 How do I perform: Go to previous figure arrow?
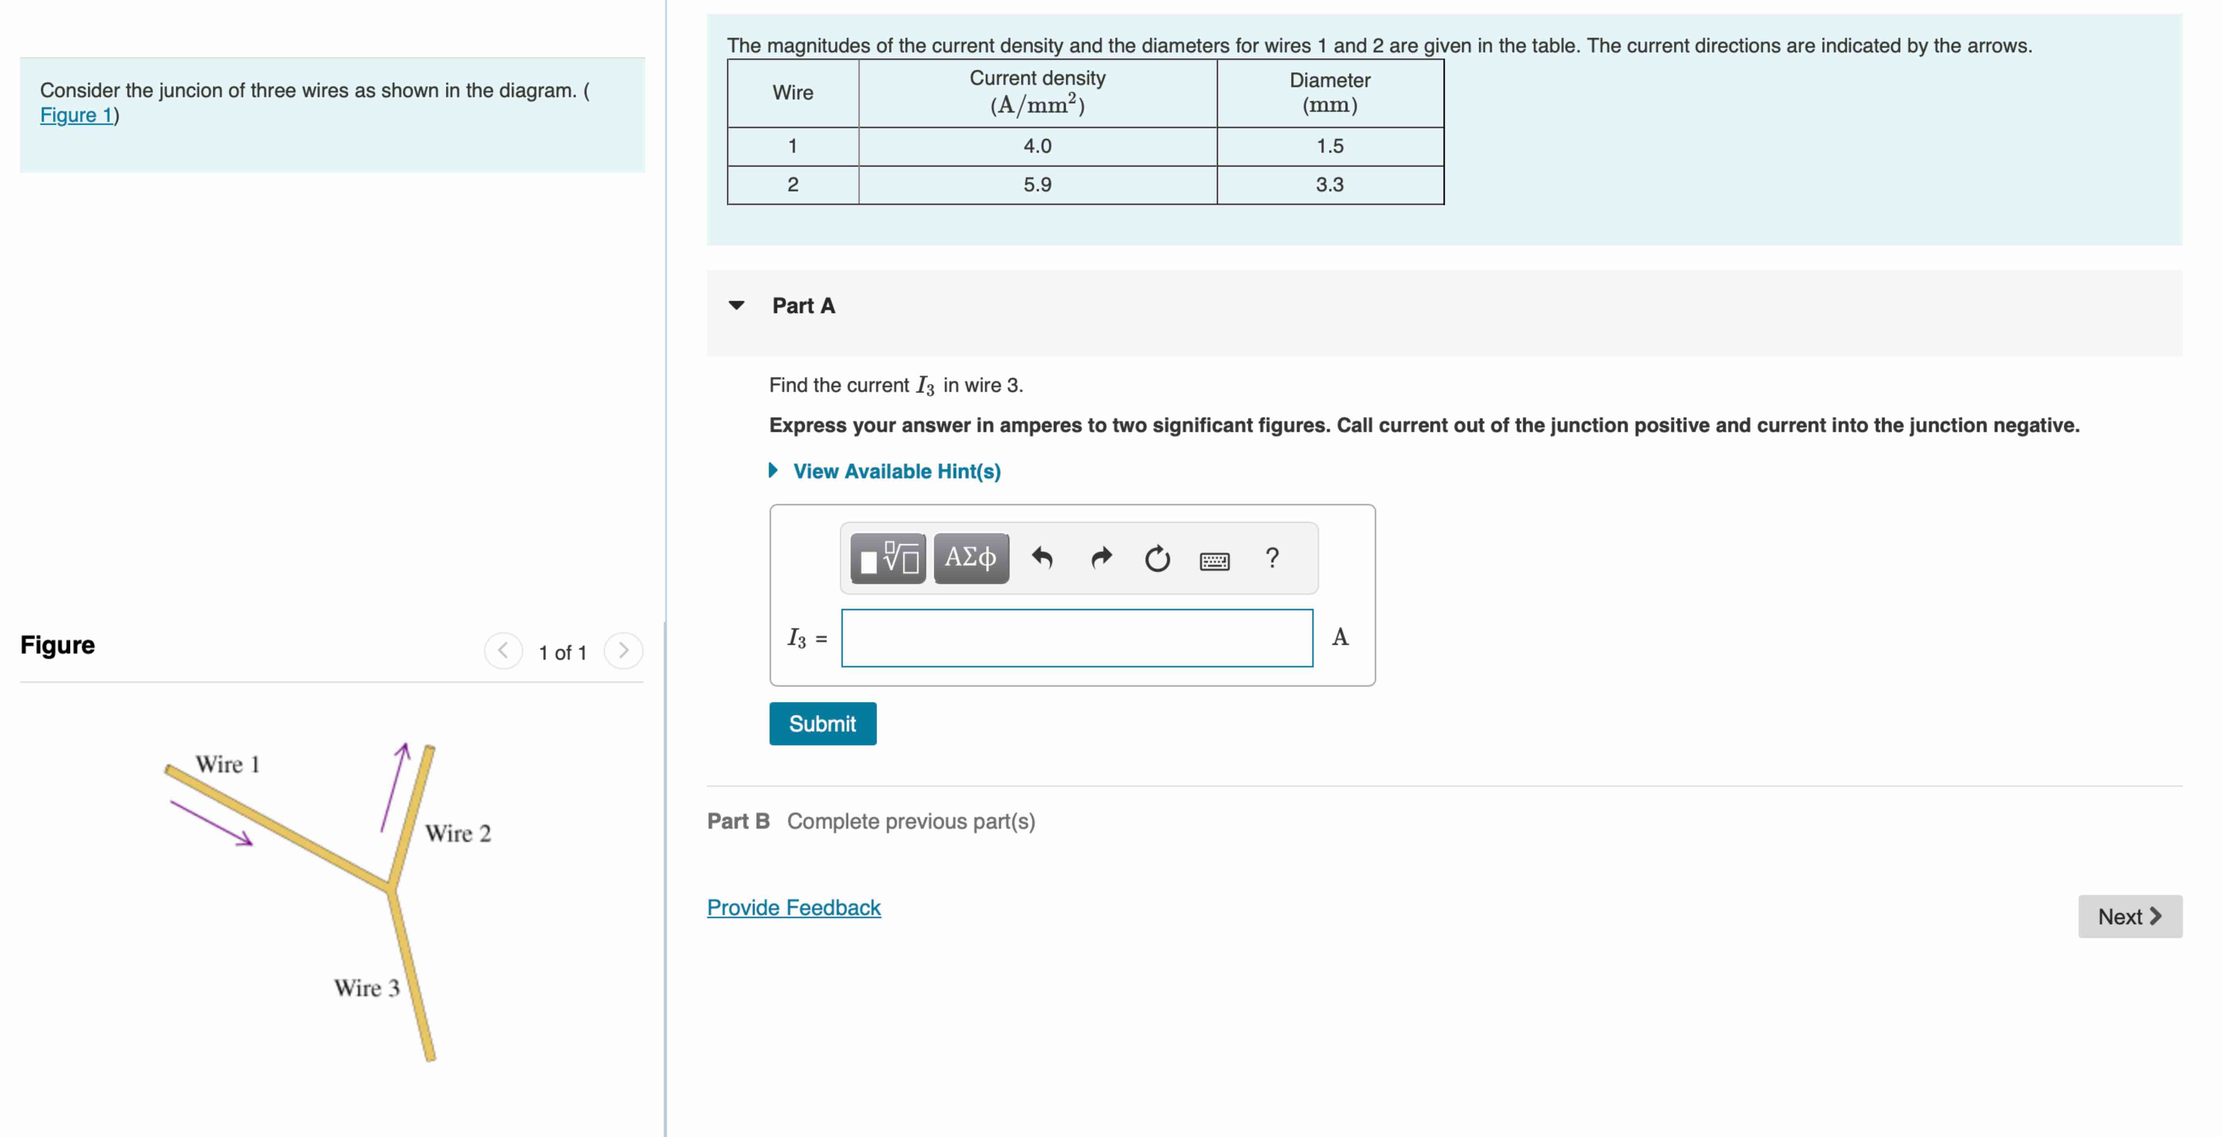tap(503, 650)
